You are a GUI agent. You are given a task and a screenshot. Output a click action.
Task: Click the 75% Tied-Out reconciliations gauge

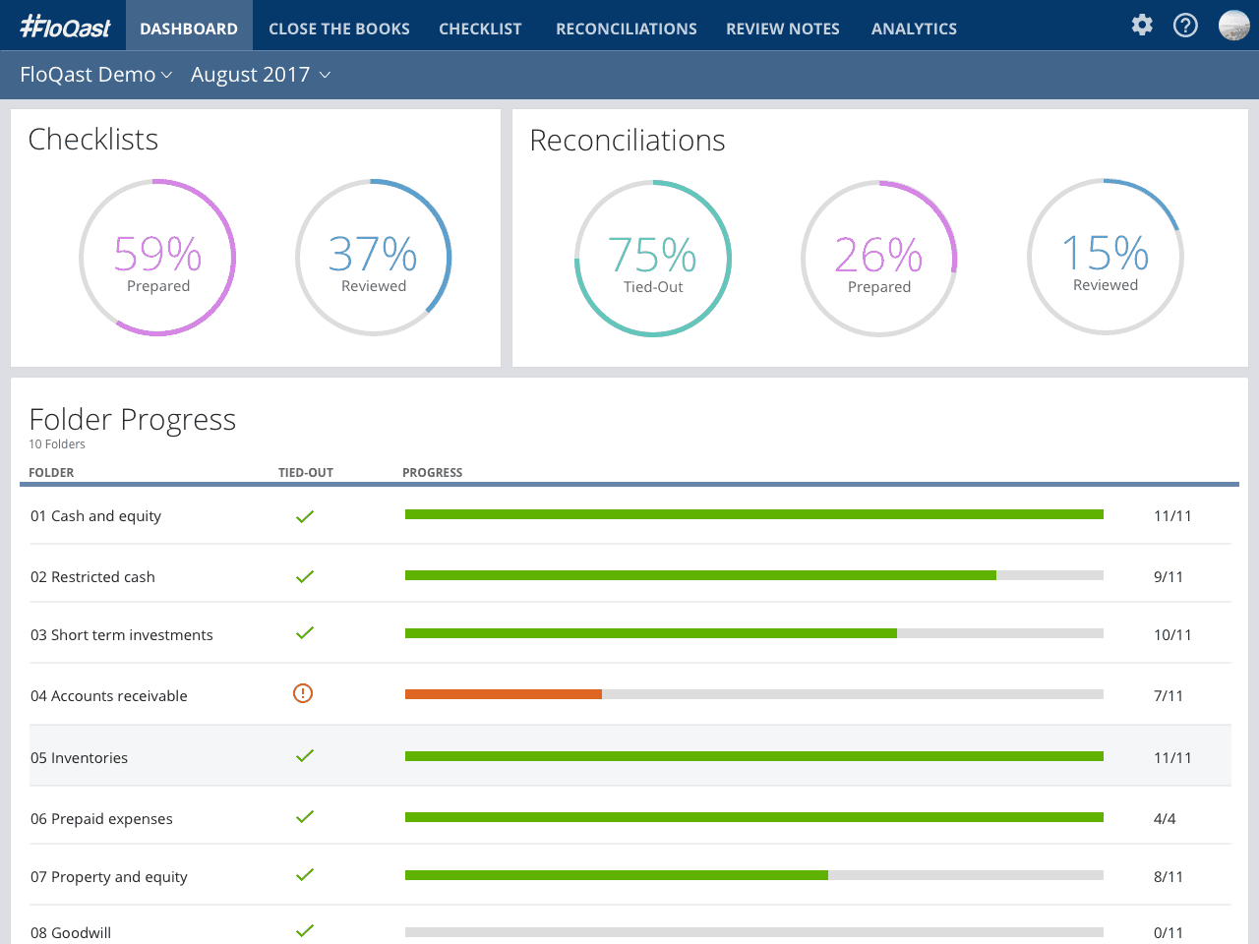pos(652,259)
